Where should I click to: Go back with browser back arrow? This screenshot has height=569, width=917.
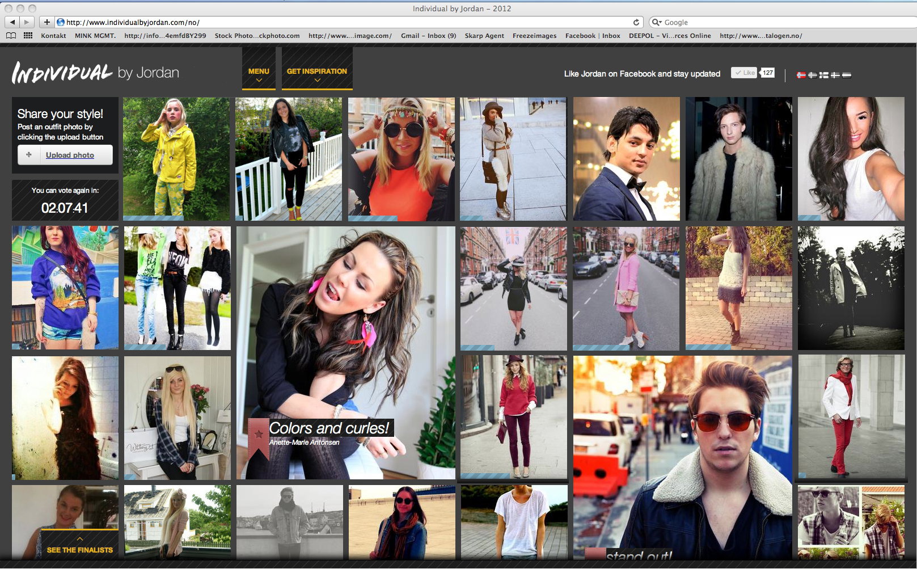click(x=12, y=22)
